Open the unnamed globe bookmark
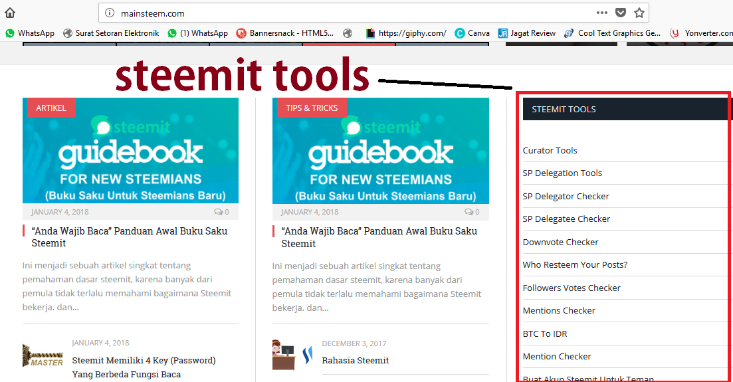The width and height of the screenshot is (733, 382). click(348, 33)
